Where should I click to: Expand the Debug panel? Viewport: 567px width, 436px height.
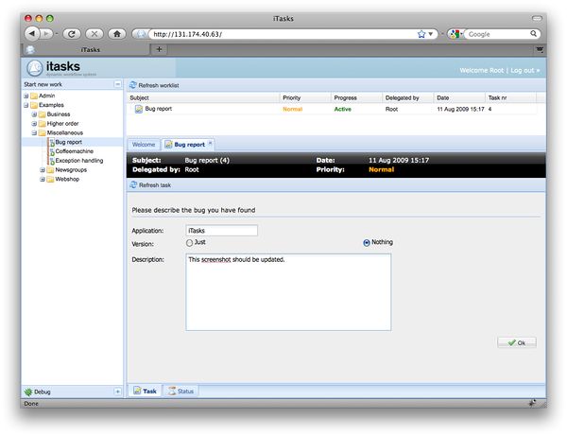pyautogui.click(x=117, y=392)
